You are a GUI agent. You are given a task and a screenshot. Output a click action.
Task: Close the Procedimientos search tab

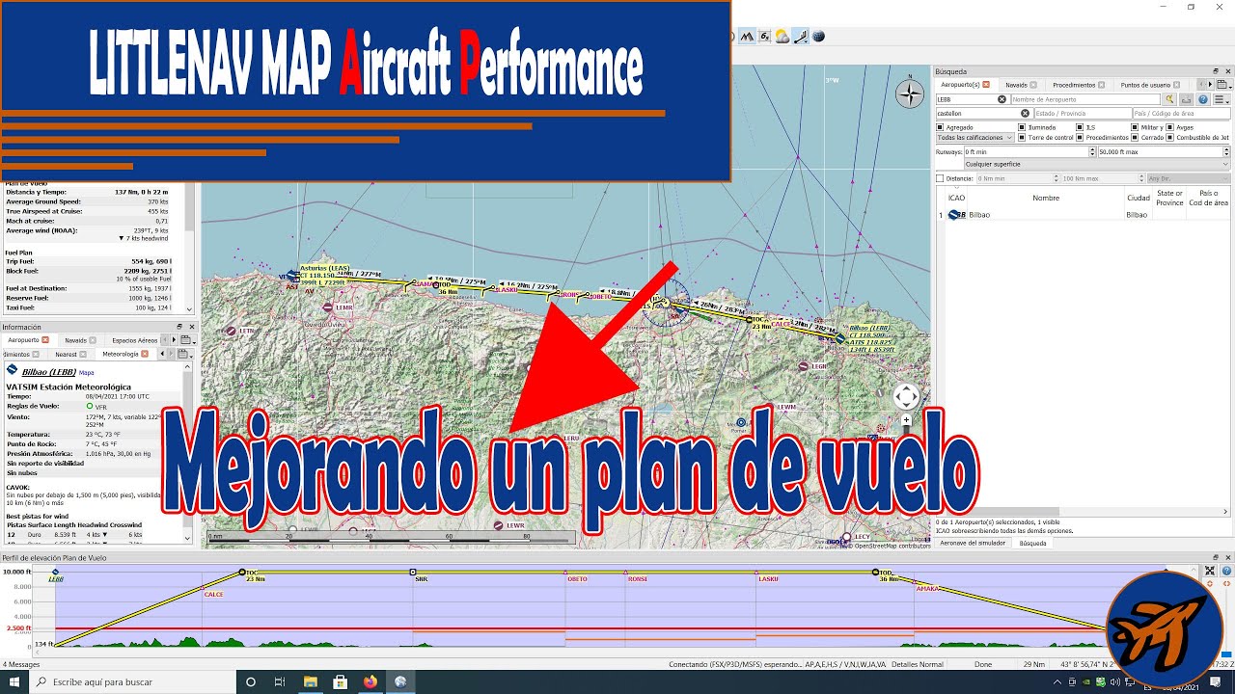(1101, 85)
